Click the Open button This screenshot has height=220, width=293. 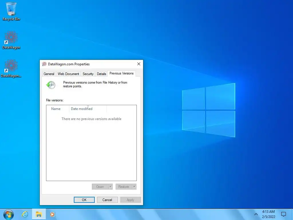click(x=100, y=187)
